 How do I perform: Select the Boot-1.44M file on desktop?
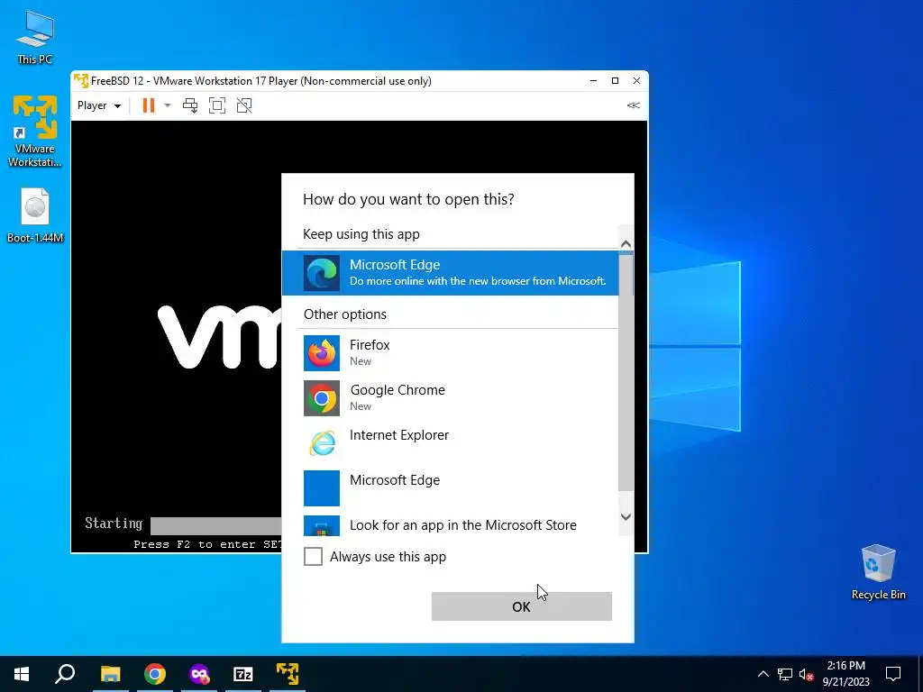click(x=35, y=215)
